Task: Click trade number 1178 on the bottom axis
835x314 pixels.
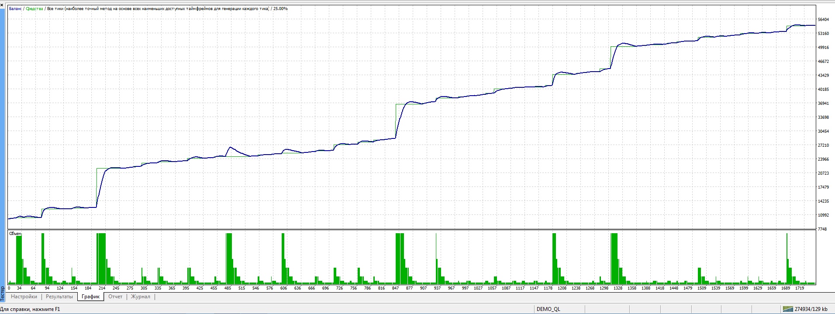Action: [548, 288]
